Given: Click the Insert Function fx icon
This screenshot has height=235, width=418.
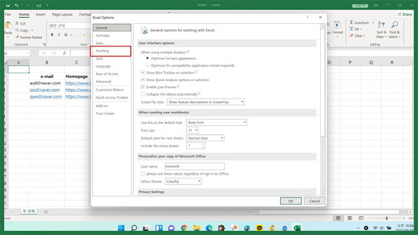Looking at the screenshot, I should click(64, 53).
